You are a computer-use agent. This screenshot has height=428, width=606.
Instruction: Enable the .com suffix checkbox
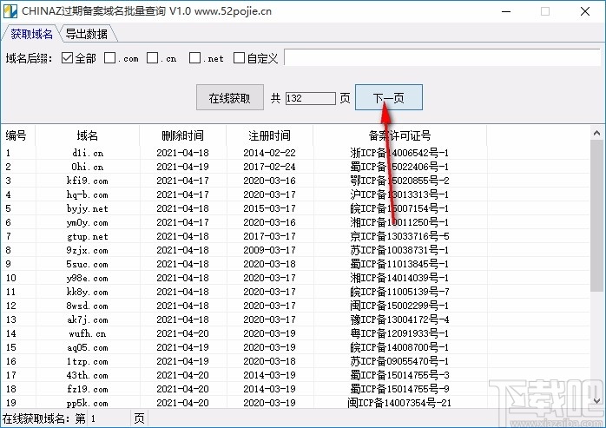point(109,58)
